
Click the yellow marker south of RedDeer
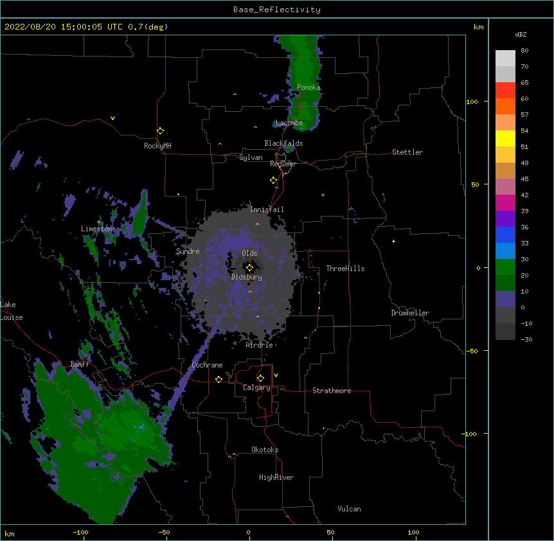[274, 181]
